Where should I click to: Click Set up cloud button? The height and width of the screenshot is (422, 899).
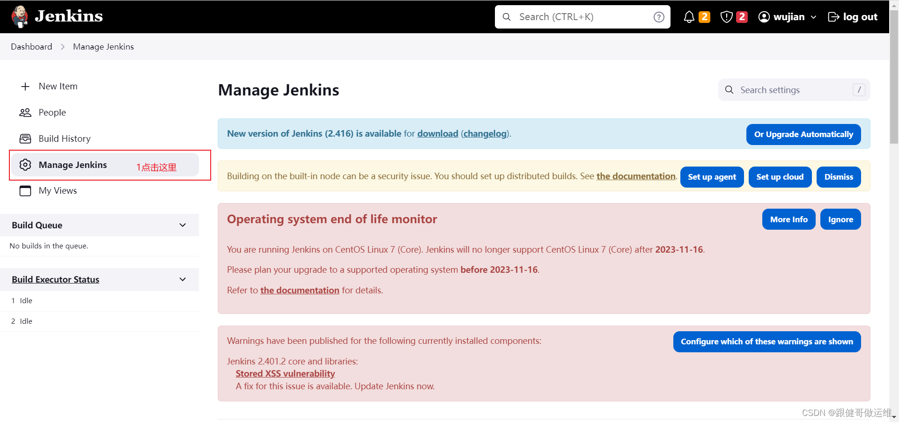tap(780, 177)
